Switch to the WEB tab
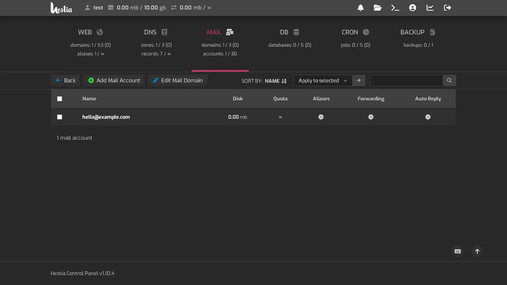 91,43
